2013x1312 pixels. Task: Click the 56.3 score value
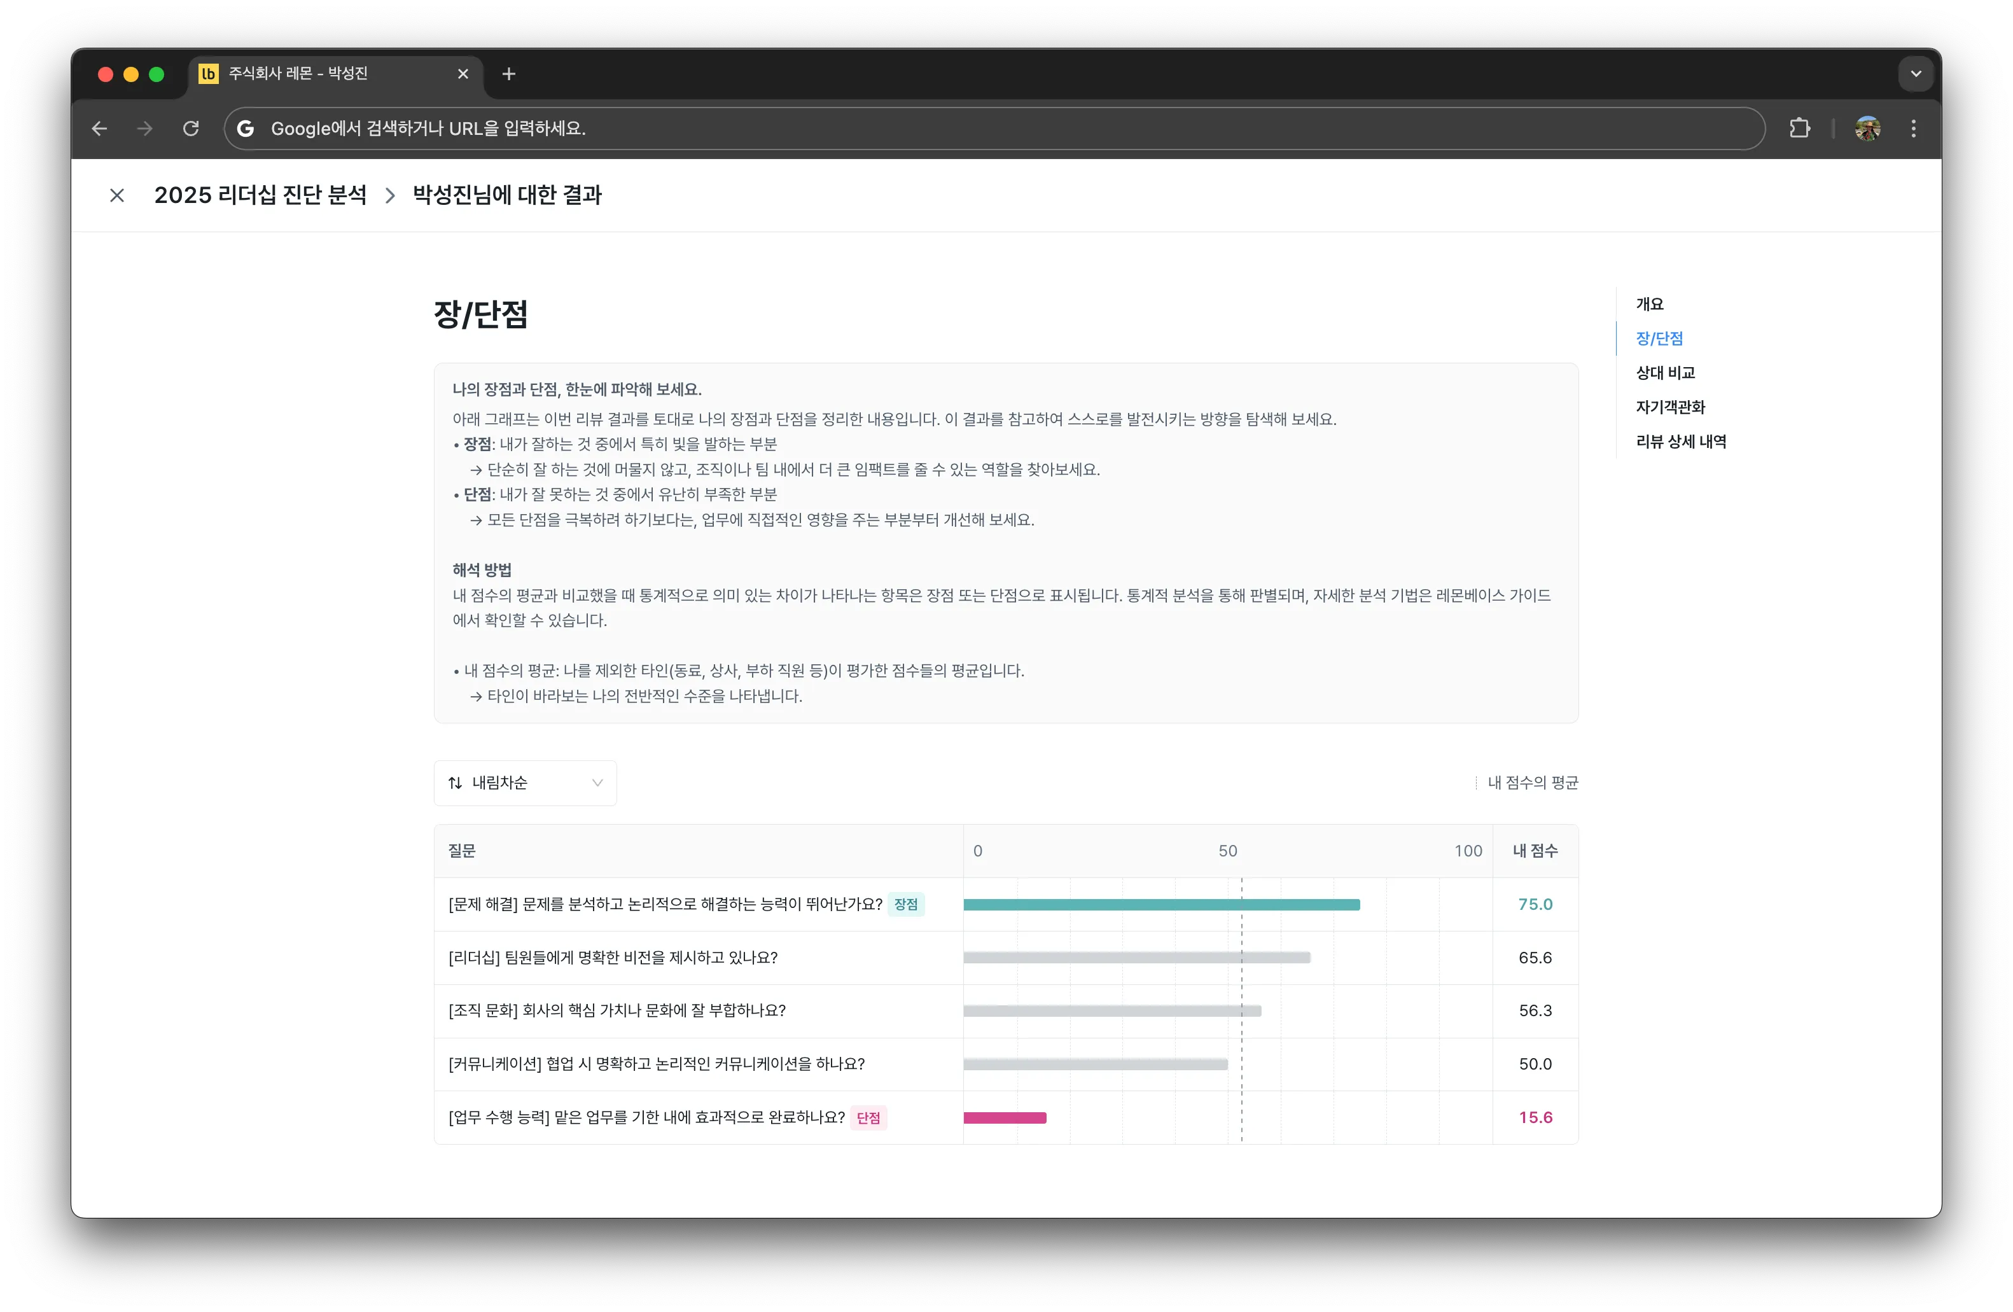1535,1010
